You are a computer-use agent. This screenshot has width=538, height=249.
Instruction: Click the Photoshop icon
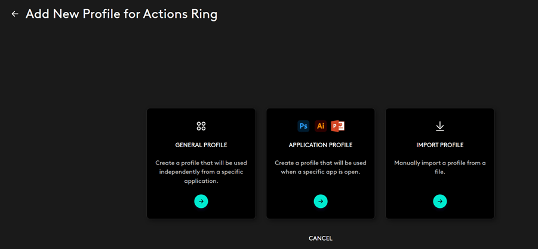303,126
